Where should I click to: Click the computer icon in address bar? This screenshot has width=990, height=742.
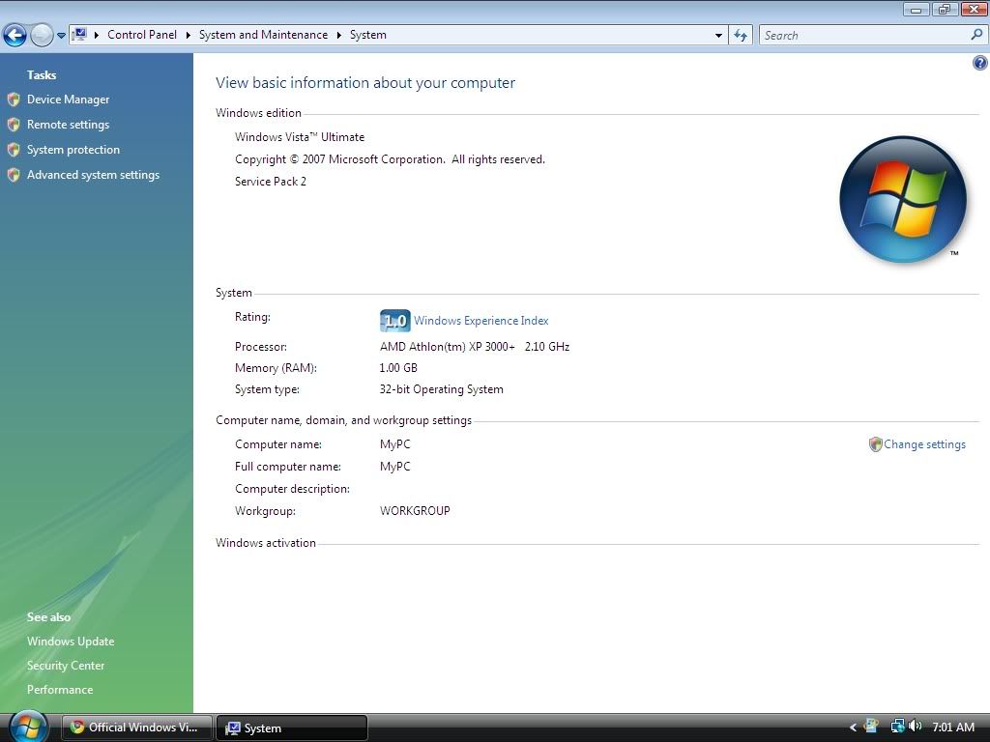point(79,34)
